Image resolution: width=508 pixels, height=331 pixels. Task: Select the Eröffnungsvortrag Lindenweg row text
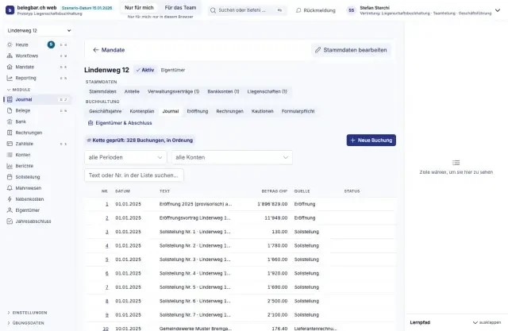[x=194, y=218]
